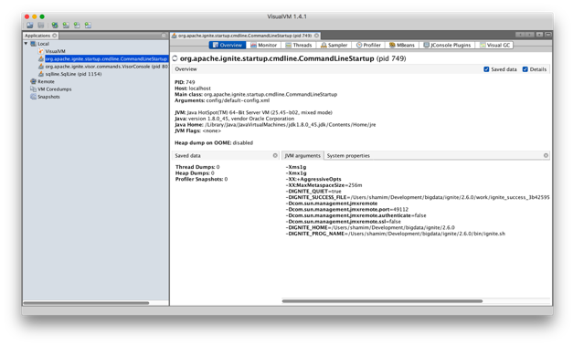Click the "Profiler Snapshots: 0" text

click(201, 179)
